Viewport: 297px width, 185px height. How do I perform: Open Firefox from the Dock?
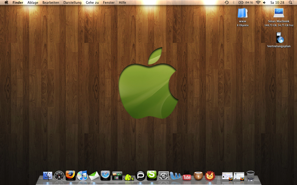(71, 175)
